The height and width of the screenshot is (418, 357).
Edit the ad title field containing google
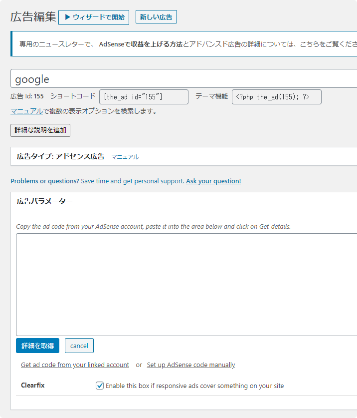point(183,78)
